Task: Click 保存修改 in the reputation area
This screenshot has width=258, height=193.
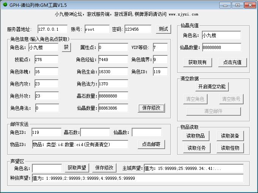Action: [x=104, y=168]
